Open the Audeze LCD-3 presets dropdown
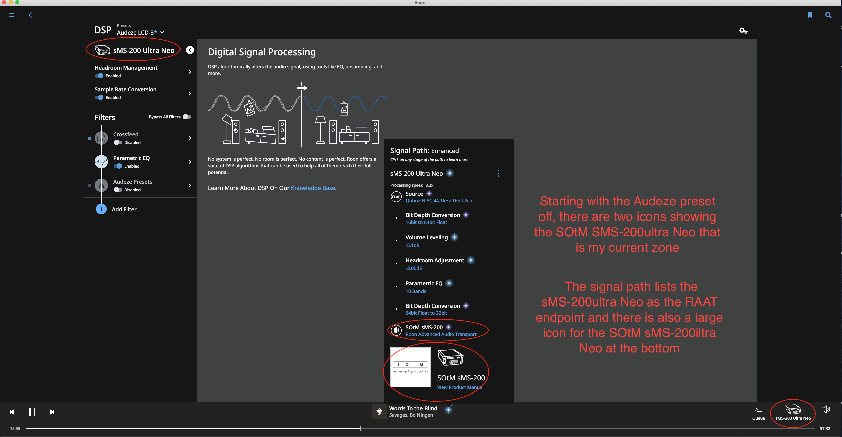The height and width of the screenshot is (437, 842). [140, 32]
